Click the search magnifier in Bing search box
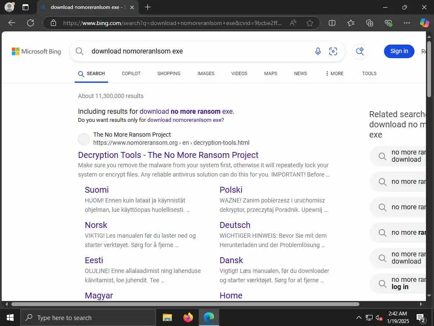This screenshot has height=326, width=434. (79, 51)
